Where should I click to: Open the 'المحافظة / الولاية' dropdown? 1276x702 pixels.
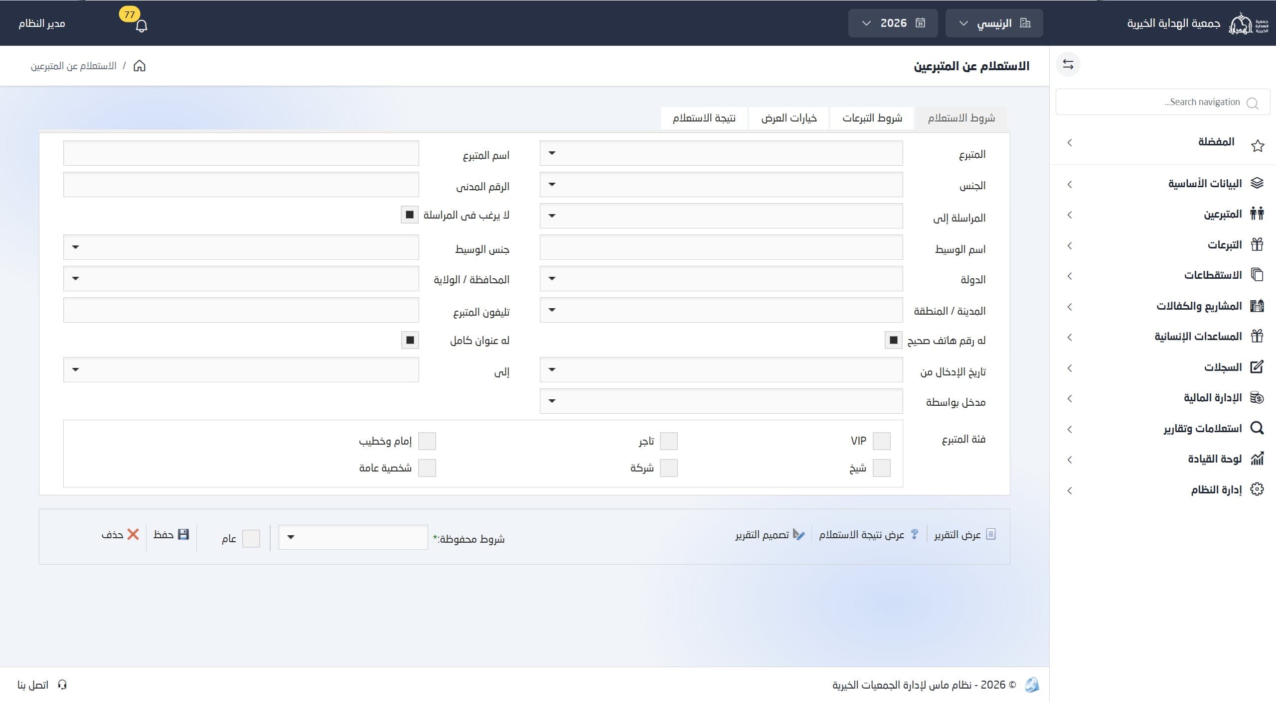pyautogui.click(x=241, y=278)
